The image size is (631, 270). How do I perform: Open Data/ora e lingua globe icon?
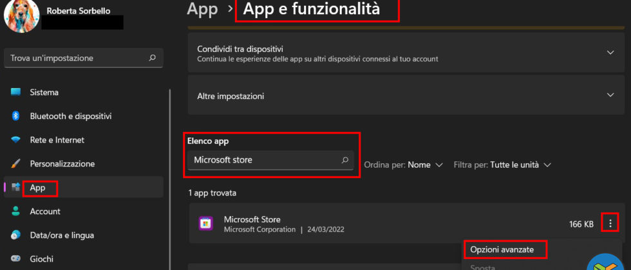[x=16, y=235]
